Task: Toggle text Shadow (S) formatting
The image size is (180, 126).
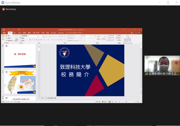Action: click(37, 40)
